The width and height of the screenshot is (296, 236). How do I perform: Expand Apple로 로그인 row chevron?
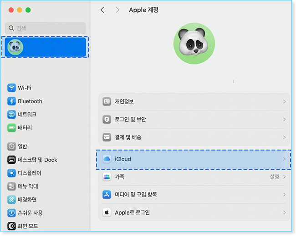(x=284, y=212)
